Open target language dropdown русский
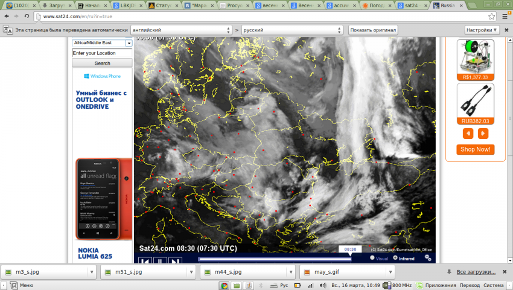This screenshot has height=290, width=513. [x=292, y=30]
